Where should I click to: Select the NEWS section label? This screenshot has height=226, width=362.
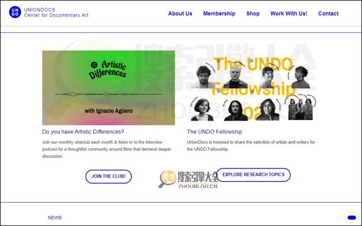[55, 218]
